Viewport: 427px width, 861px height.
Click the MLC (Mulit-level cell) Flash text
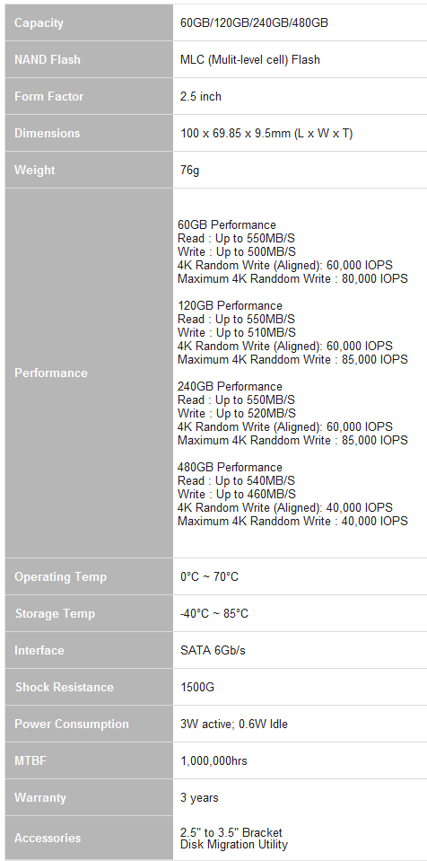pyautogui.click(x=249, y=59)
